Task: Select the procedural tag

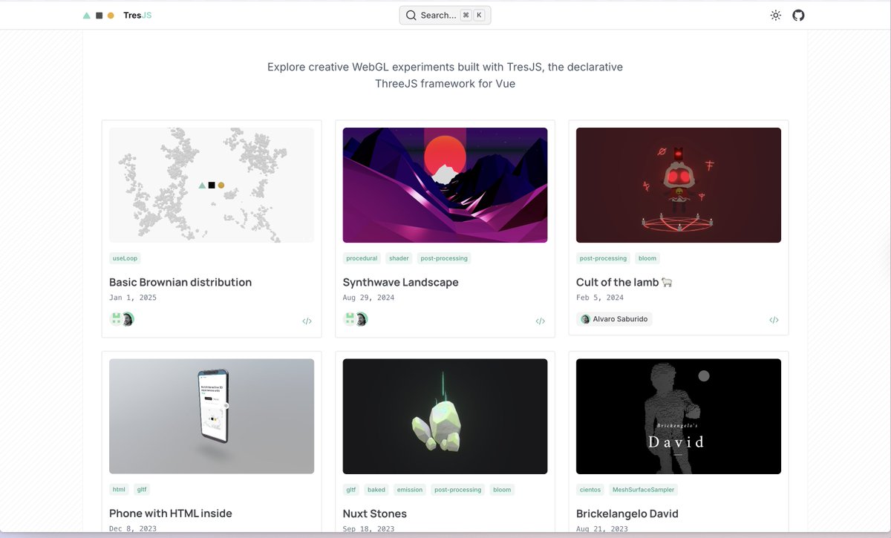Action: pos(362,258)
